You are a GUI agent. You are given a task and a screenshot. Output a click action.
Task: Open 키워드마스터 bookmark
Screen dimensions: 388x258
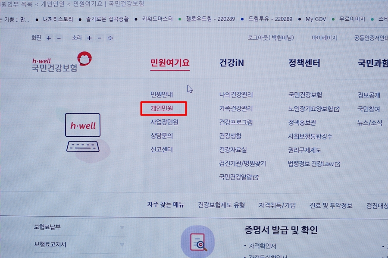coord(157,19)
